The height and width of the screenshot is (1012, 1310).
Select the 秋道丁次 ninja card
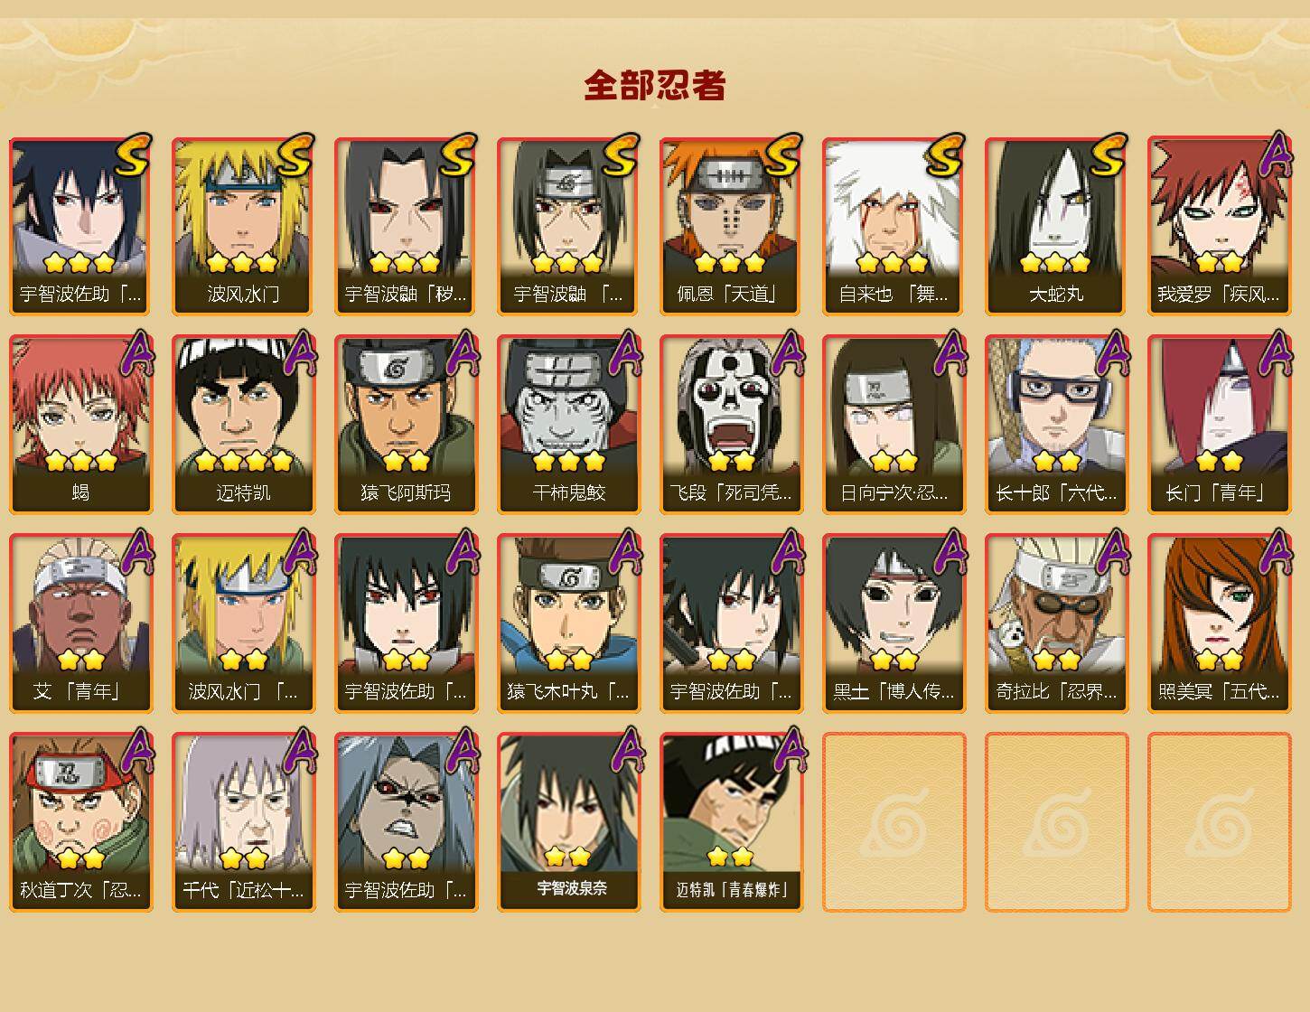[x=80, y=822]
